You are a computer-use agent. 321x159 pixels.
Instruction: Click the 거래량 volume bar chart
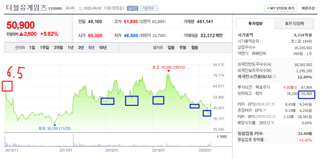pyautogui.click(x=108, y=140)
